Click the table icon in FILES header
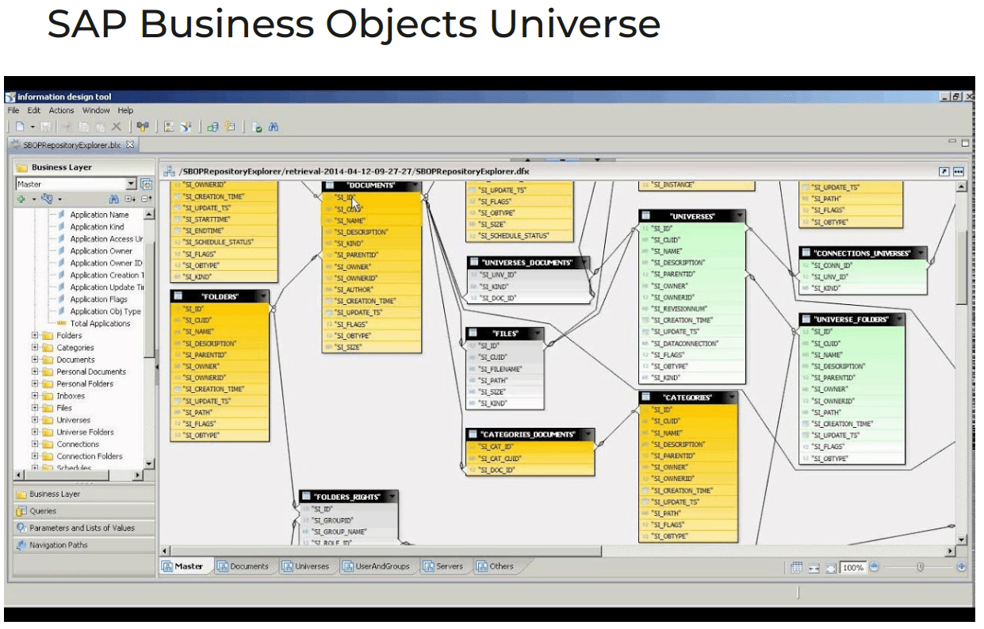The image size is (984, 629). (473, 334)
